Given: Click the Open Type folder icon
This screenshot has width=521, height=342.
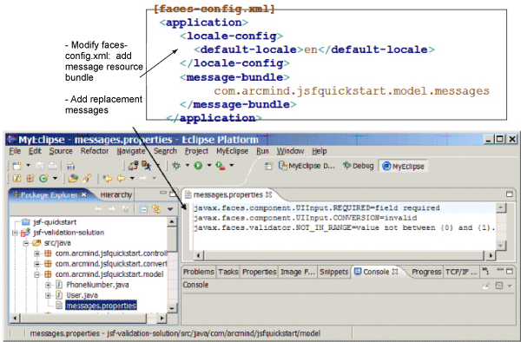Looking at the screenshot, I should 73,179.
